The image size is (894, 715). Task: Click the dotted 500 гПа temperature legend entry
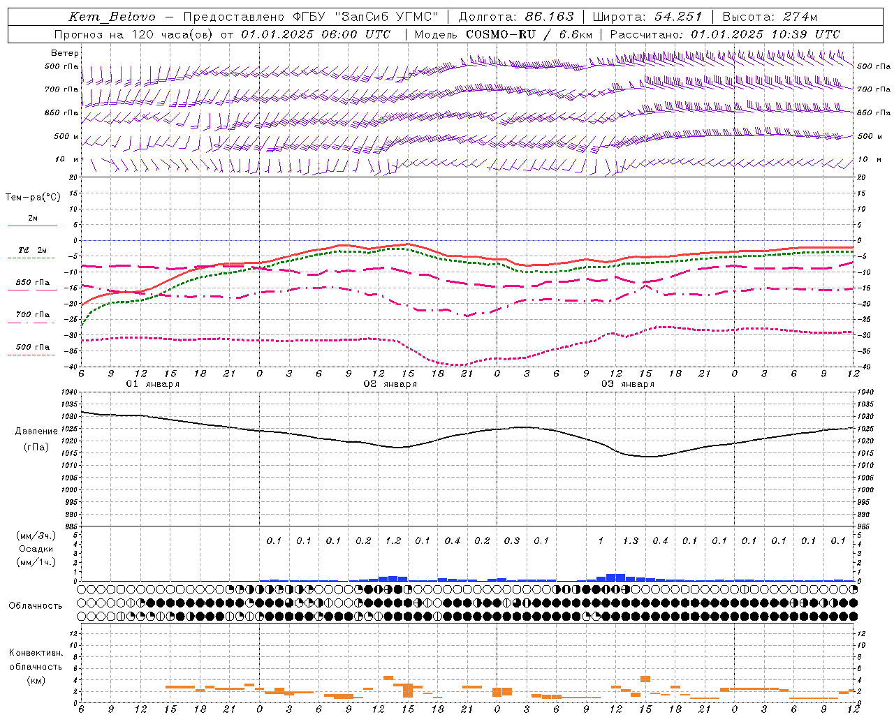(32, 347)
